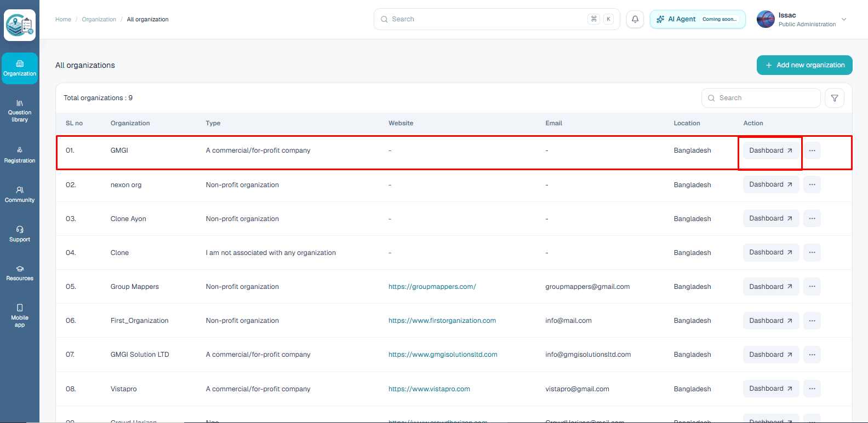Open more options for nexon org row
Image resolution: width=868 pixels, height=423 pixels.
812,184
